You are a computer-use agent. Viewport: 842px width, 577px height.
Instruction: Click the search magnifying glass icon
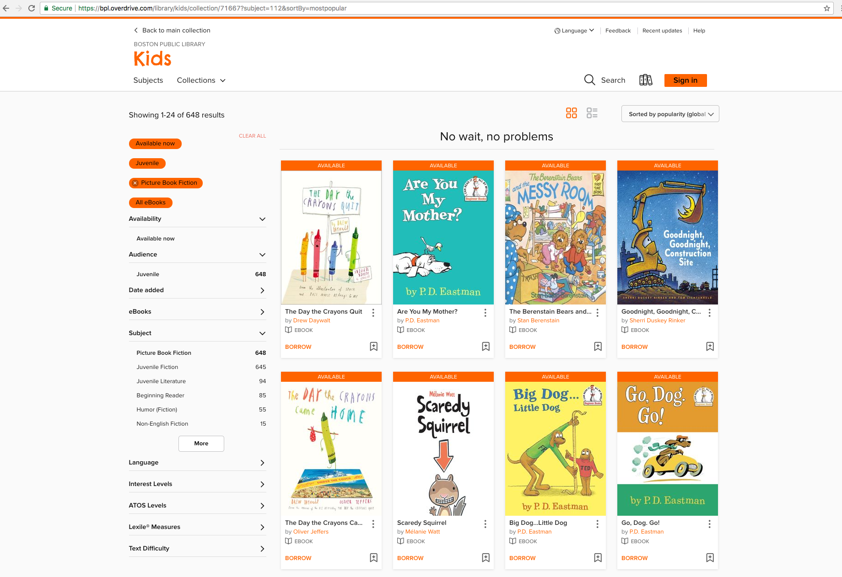tap(589, 80)
